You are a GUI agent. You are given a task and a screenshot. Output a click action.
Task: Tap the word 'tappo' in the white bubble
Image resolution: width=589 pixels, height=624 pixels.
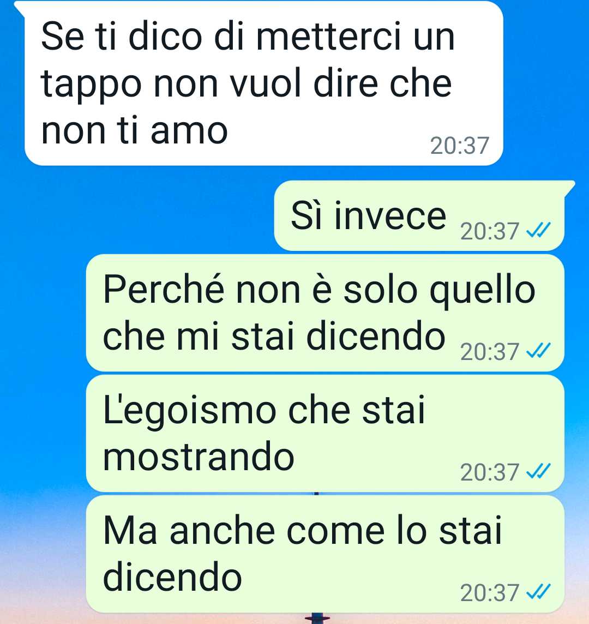click(x=91, y=85)
